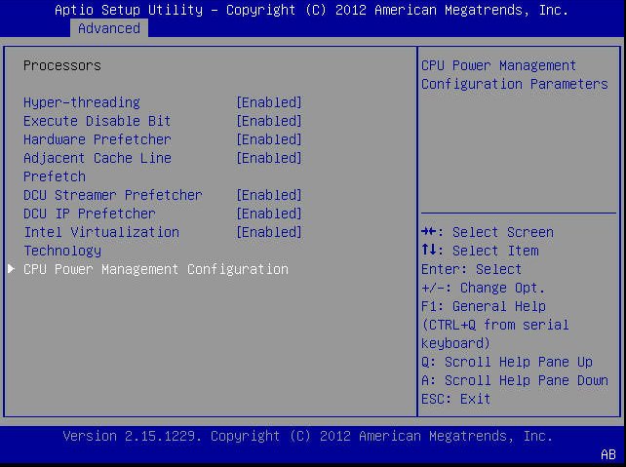Click the CPU Power Management help text
Screen dimensions: 626x467
click(x=515, y=75)
